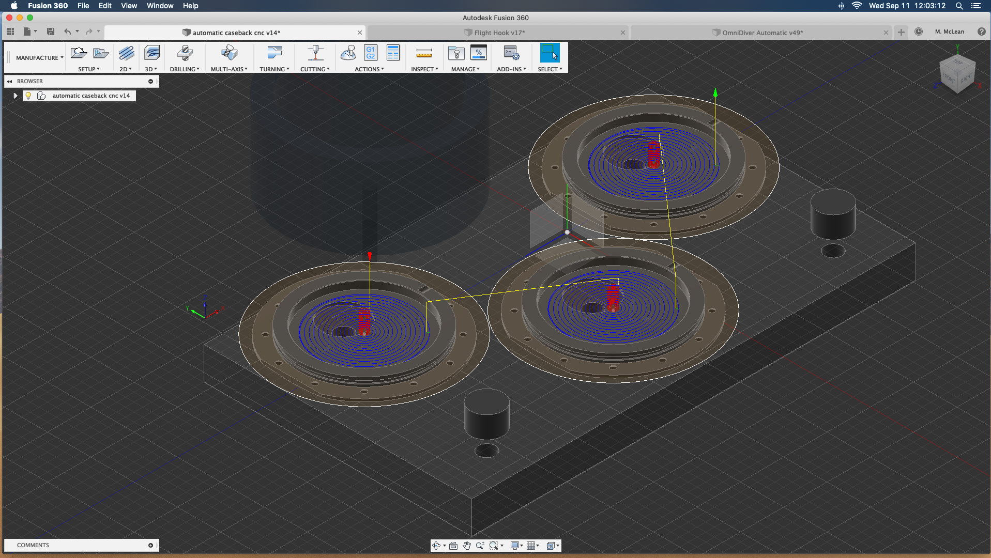Switch to the Flight Hook v17 tab
Viewport: 991px width, 558px height.
coord(499,33)
